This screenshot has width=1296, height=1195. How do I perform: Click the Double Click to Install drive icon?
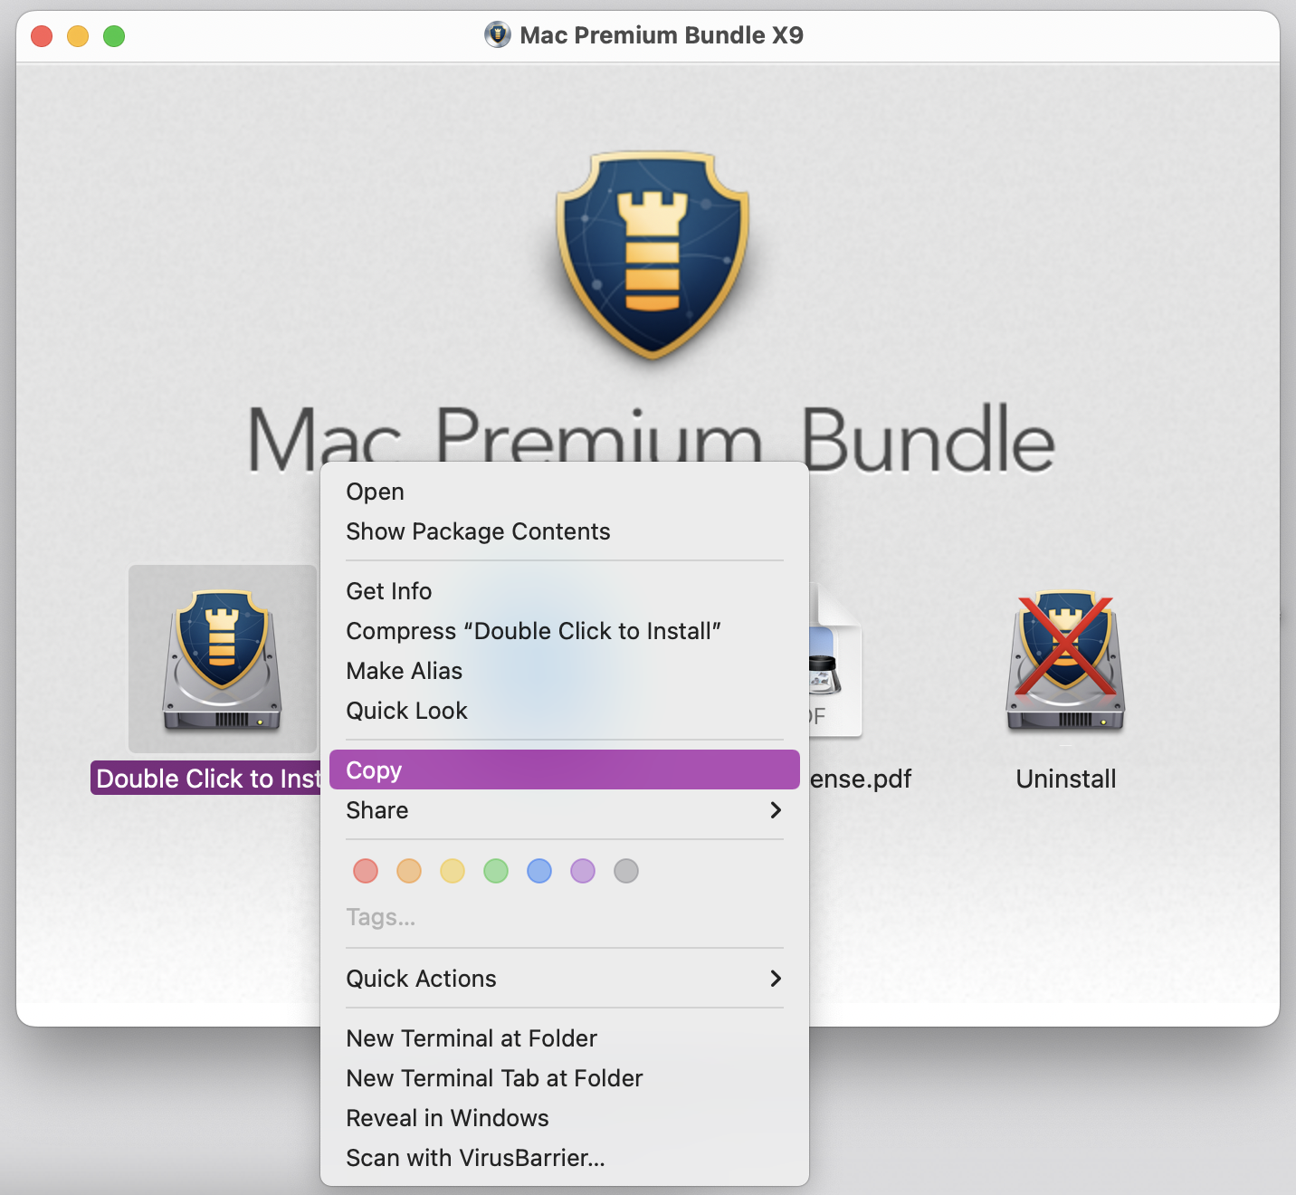223,660
